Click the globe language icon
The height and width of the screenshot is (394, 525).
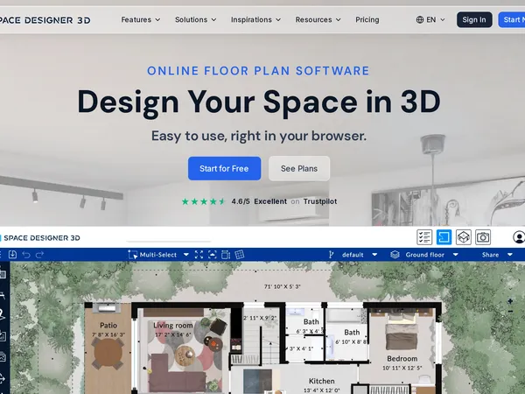coord(420,20)
